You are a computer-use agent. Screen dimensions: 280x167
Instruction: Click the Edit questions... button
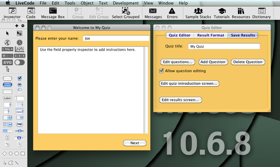coord(177,62)
